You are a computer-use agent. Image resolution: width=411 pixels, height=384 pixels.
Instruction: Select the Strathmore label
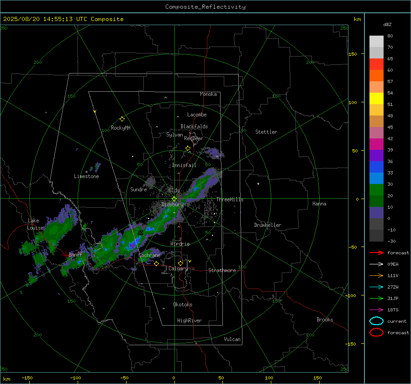[x=222, y=270]
